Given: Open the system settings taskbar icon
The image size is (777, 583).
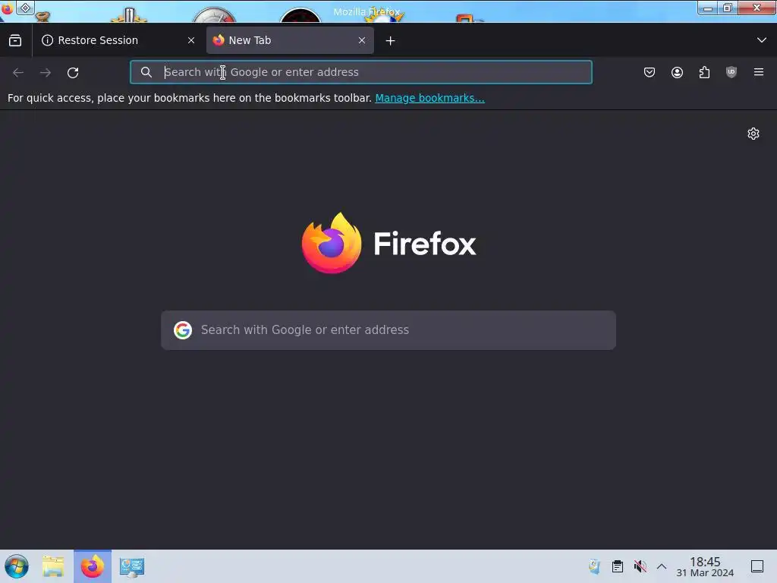Looking at the screenshot, I should tap(132, 566).
